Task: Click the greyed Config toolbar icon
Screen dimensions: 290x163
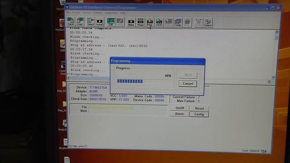Action: point(198,23)
